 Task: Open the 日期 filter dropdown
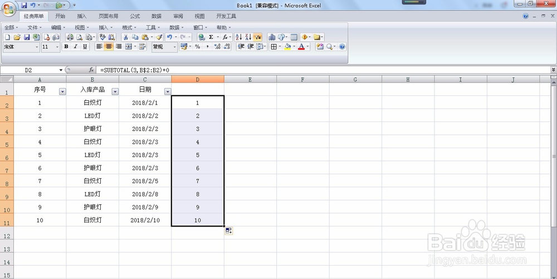[168, 91]
